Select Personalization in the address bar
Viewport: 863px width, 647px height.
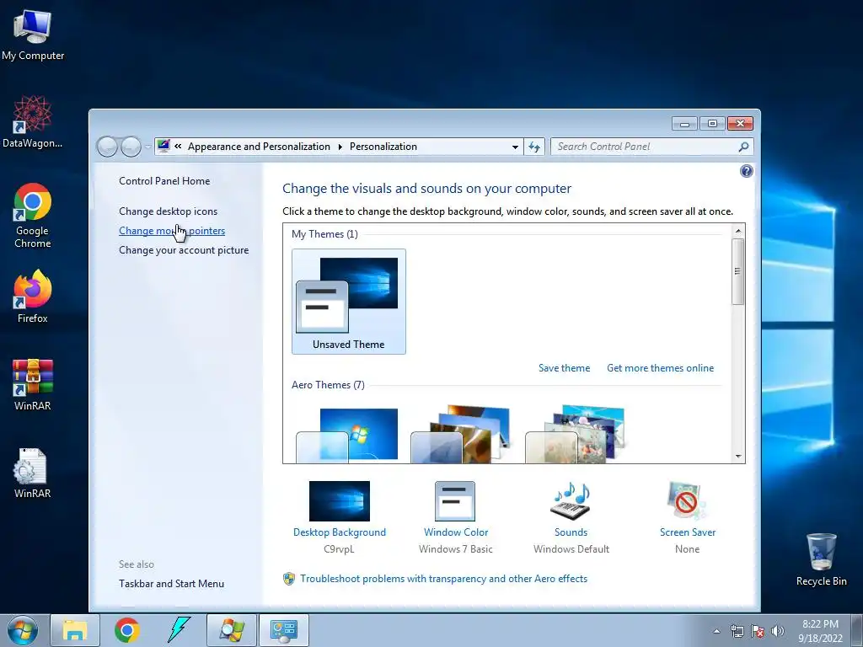pyautogui.click(x=383, y=147)
